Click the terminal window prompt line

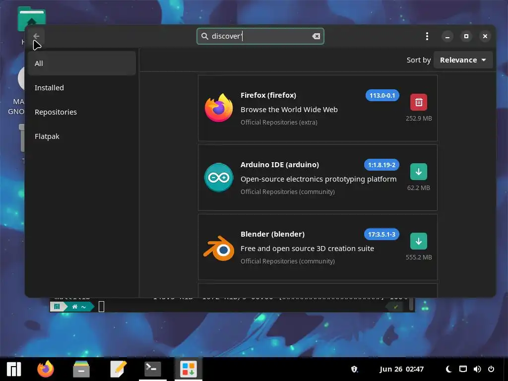click(232, 307)
